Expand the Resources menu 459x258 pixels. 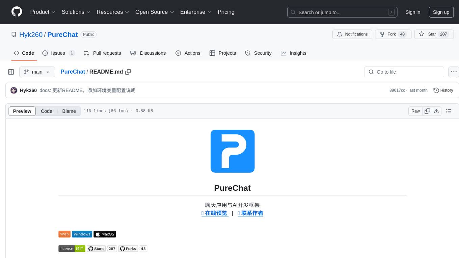click(x=113, y=12)
